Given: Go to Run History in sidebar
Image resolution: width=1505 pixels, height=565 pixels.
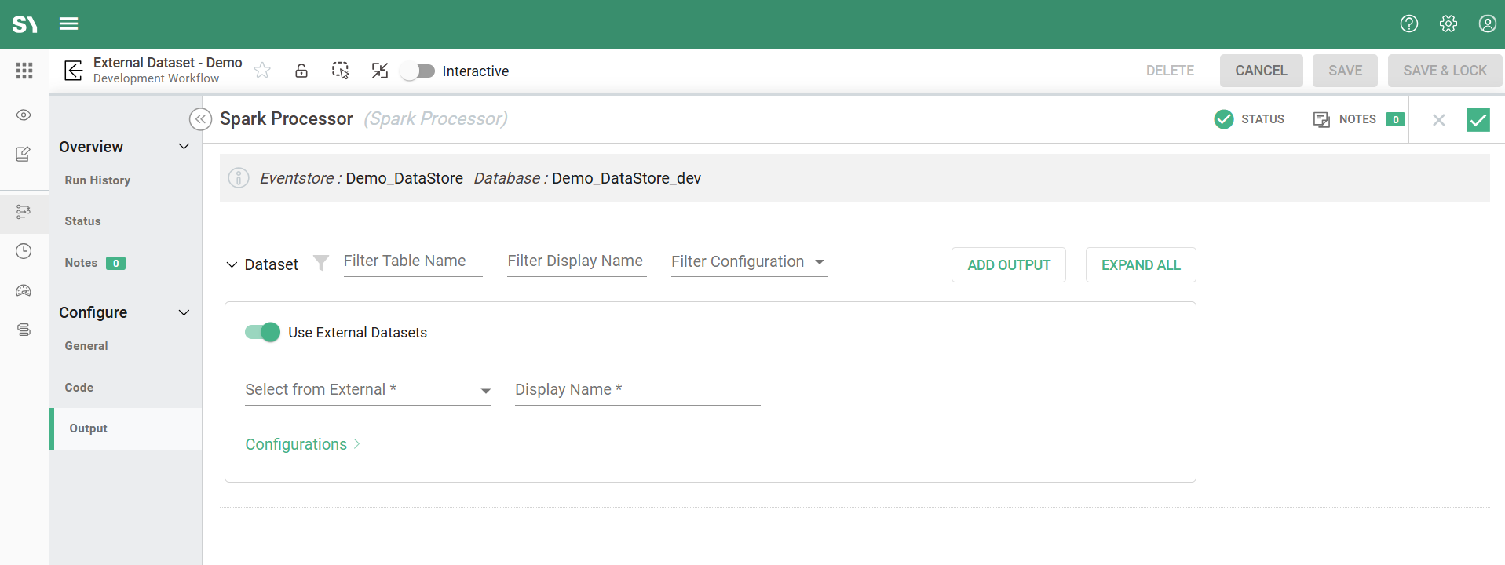Looking at the screenshot, I should click(97, 180).
